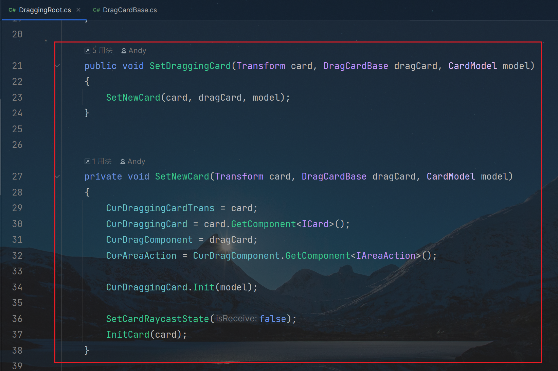558x371 pixels.
Task: Open the '5 用法' usages link
Action: click(102, 51)
